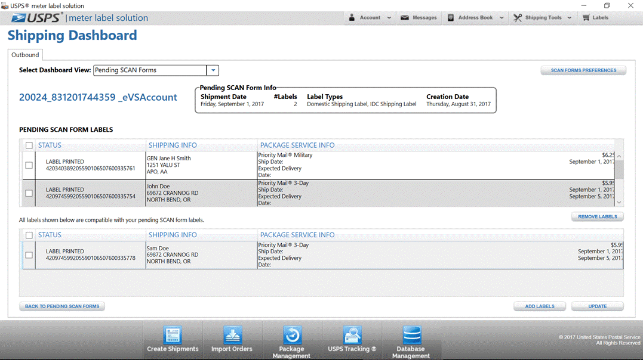
Task: Open USPS Tracking from bottom bar
Action: tap(352, 339)
